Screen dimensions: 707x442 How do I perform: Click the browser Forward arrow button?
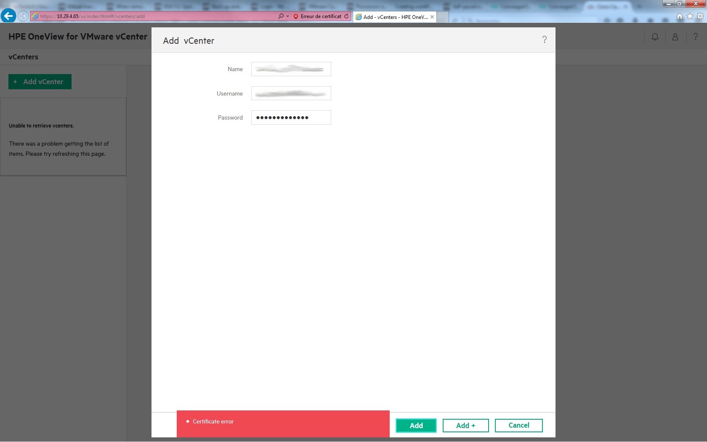click(x=23, y=16)
